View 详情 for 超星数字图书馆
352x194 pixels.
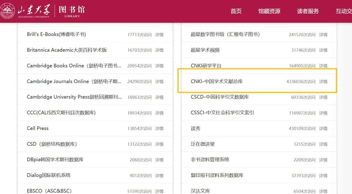[x=323, y=35]
